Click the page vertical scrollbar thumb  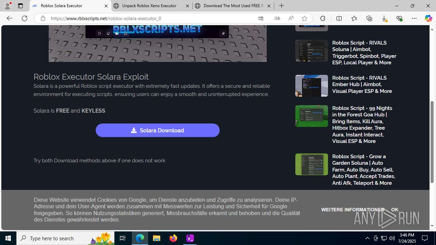[x=432, y=142]
